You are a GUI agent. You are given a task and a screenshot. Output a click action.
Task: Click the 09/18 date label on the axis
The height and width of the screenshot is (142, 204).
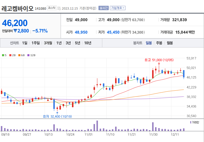pyautogui.click(x=6, y=135)
